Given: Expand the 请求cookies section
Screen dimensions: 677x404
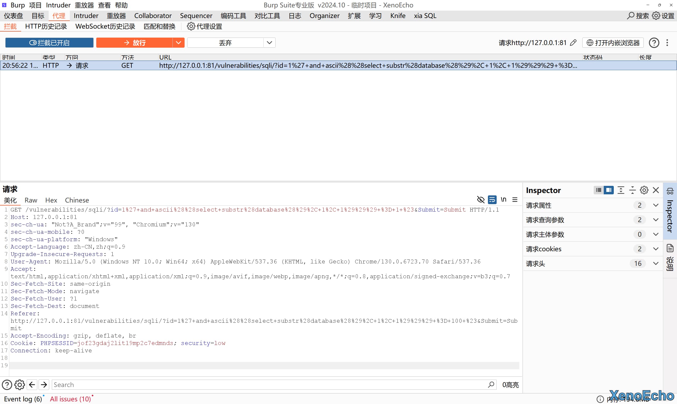Looking at the screenshot, I should (656, 249).
